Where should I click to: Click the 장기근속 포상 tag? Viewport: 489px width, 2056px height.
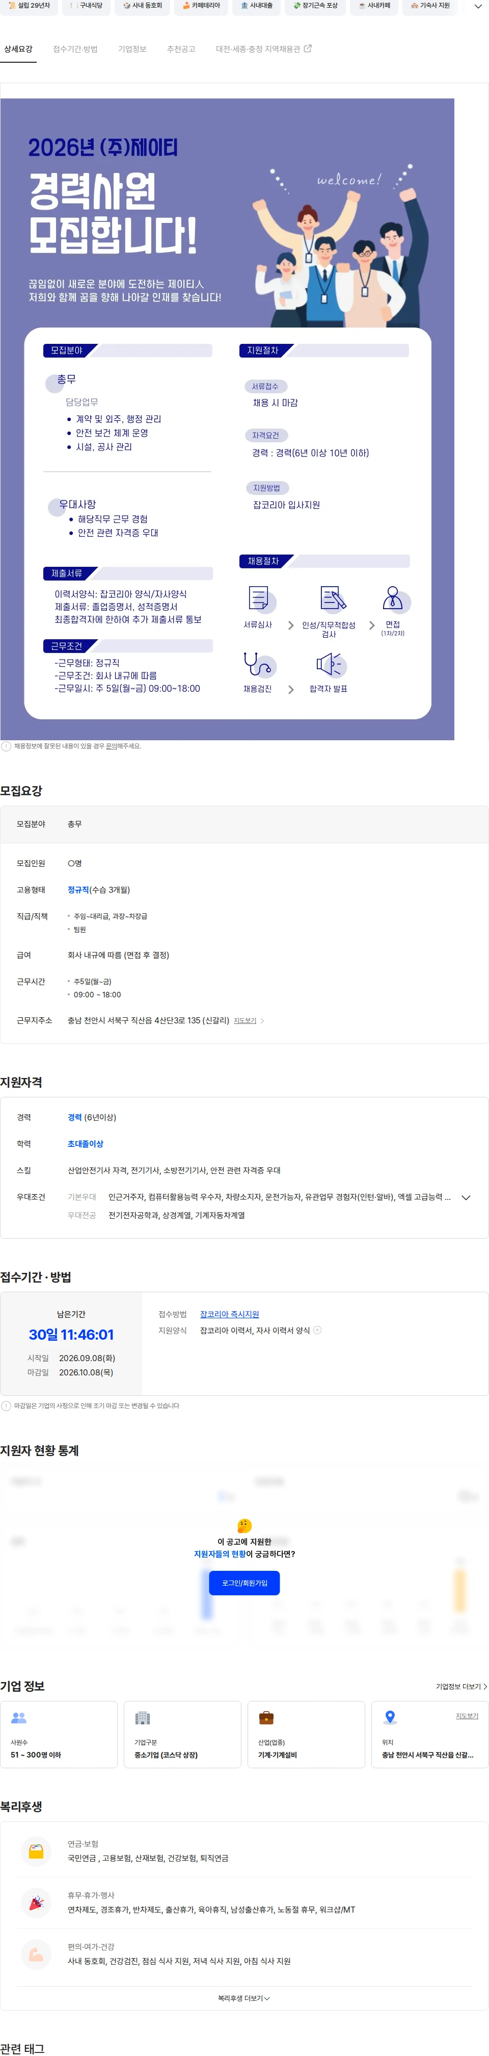[315, 7]
